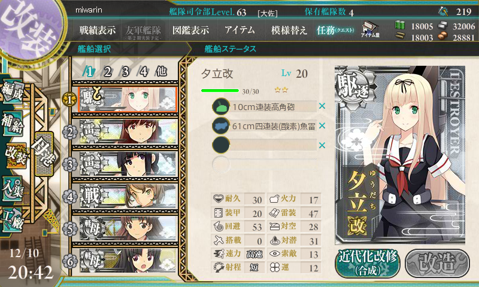The image size is (479, 287).
Task: Select the 補給 resupply icon
Action: 13,123
